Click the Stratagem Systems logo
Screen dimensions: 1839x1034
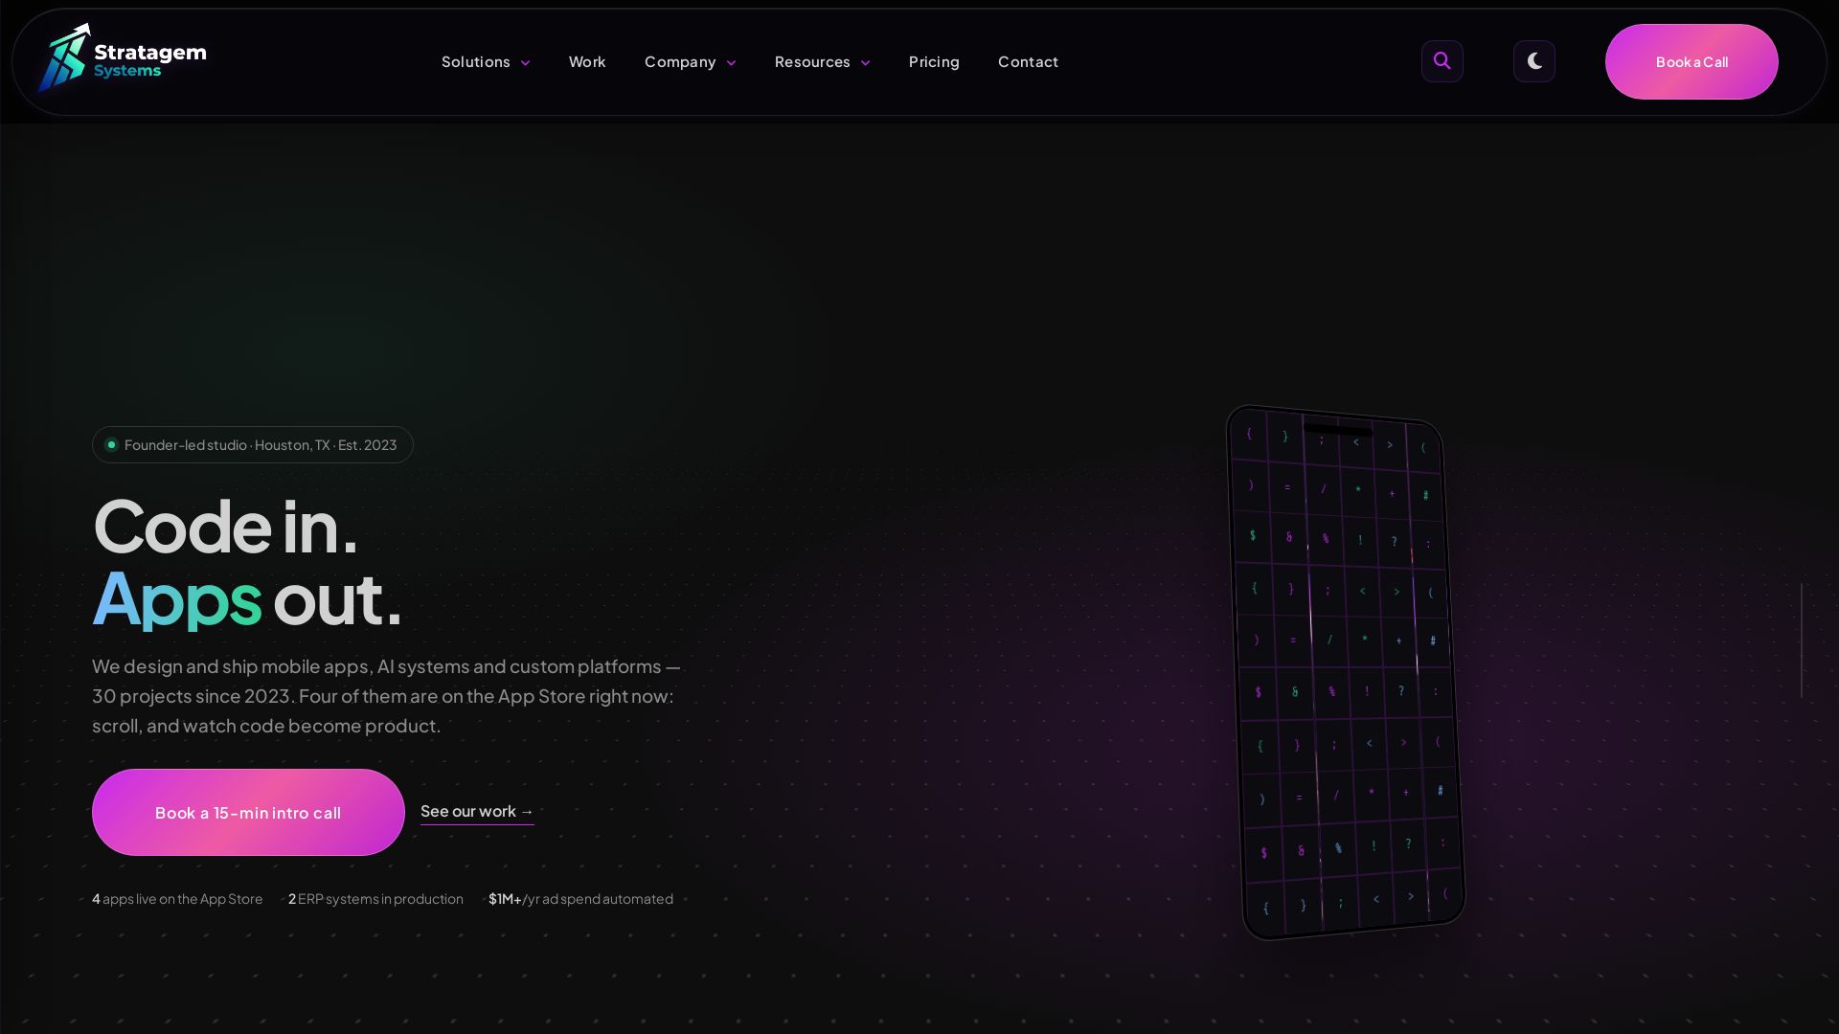(122, 57)
